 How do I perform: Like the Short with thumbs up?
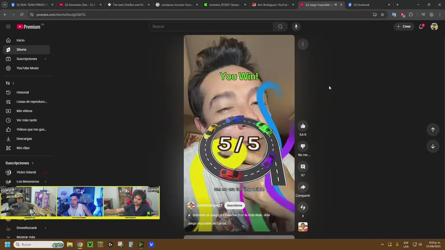click(303, 126)
